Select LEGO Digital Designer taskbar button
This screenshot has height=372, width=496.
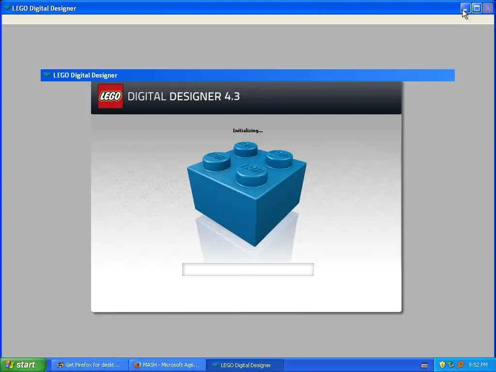tap(245, 365)
